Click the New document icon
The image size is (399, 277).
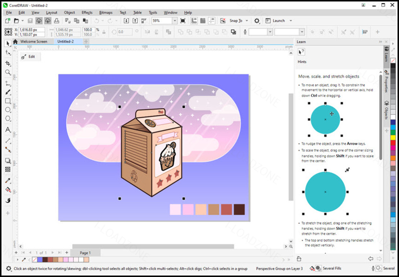pos(8,20)
